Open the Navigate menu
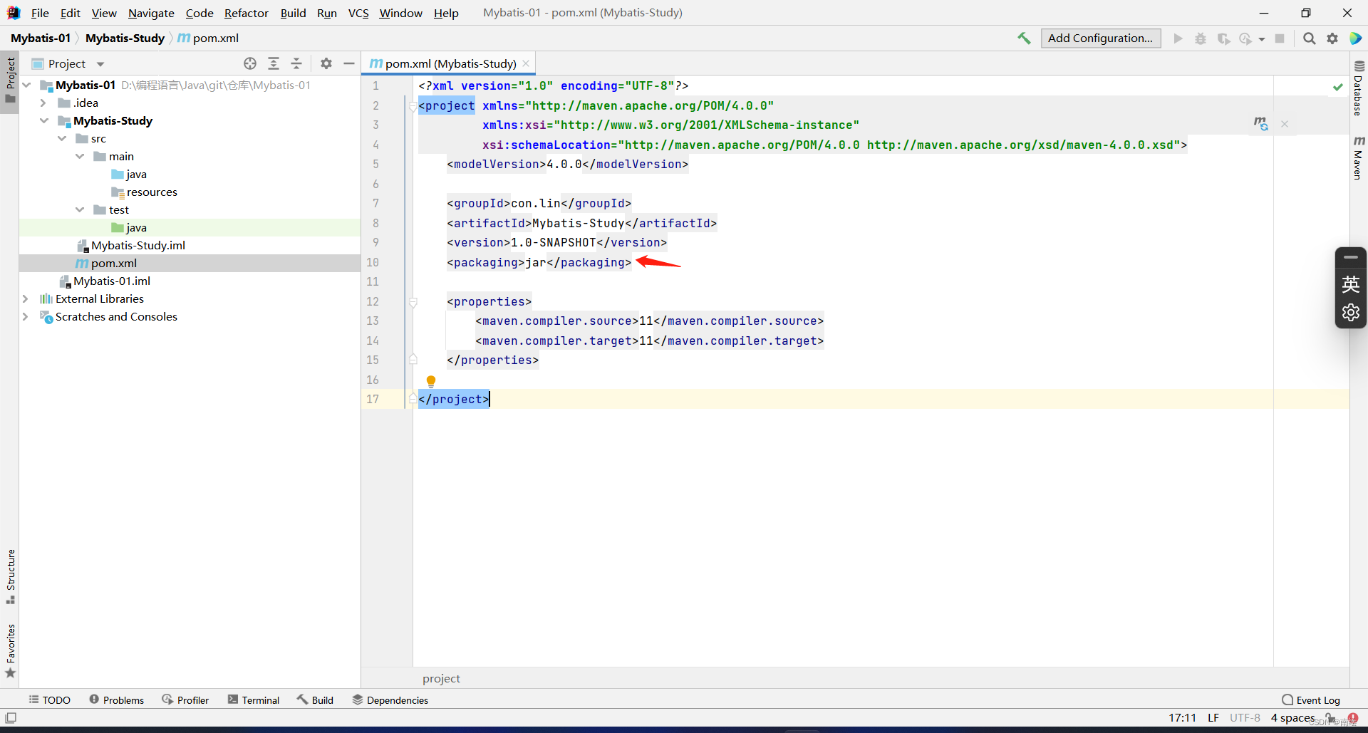Image resolution: width=1368 pixels, height=733 pixels. (x=151, y=13)
